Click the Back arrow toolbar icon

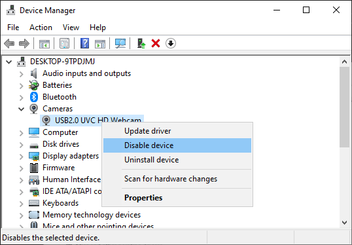point(9,43)
